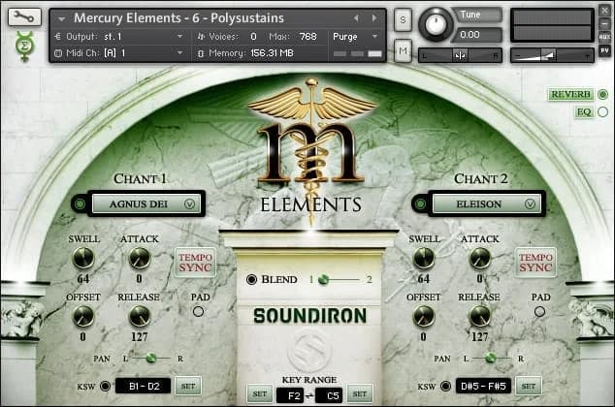Click the Chant 1 ATTACK knob
This screenshot has width=615, height=407.
pos(140,259)
